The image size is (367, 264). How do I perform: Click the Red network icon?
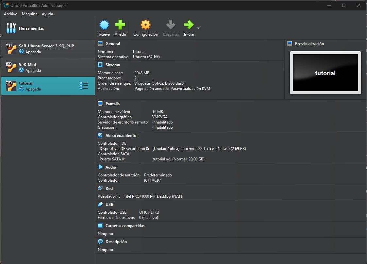click(100, 188)
